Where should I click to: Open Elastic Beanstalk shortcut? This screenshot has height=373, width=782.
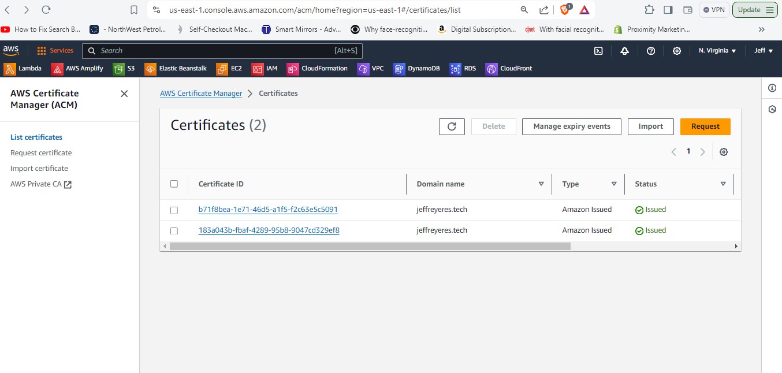176,69
